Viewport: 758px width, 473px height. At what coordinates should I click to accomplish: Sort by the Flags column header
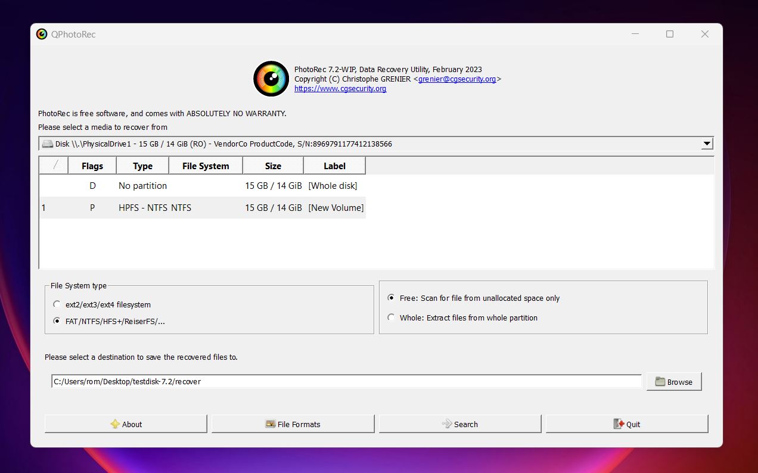click(92, 166)
